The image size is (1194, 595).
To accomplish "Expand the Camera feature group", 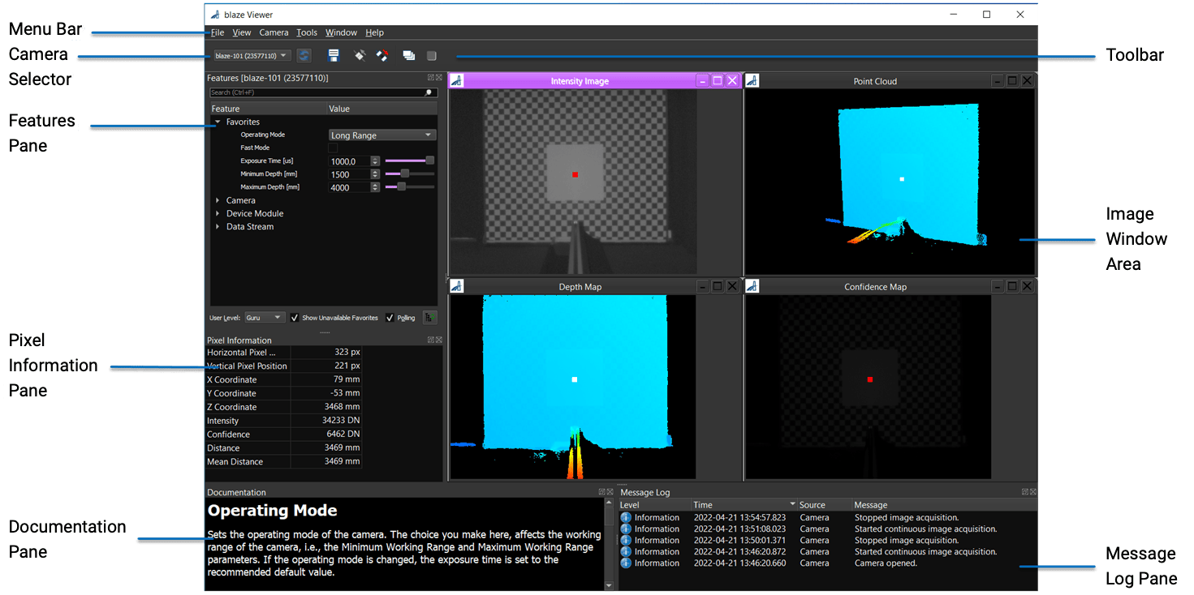I will tap(218, 200).
